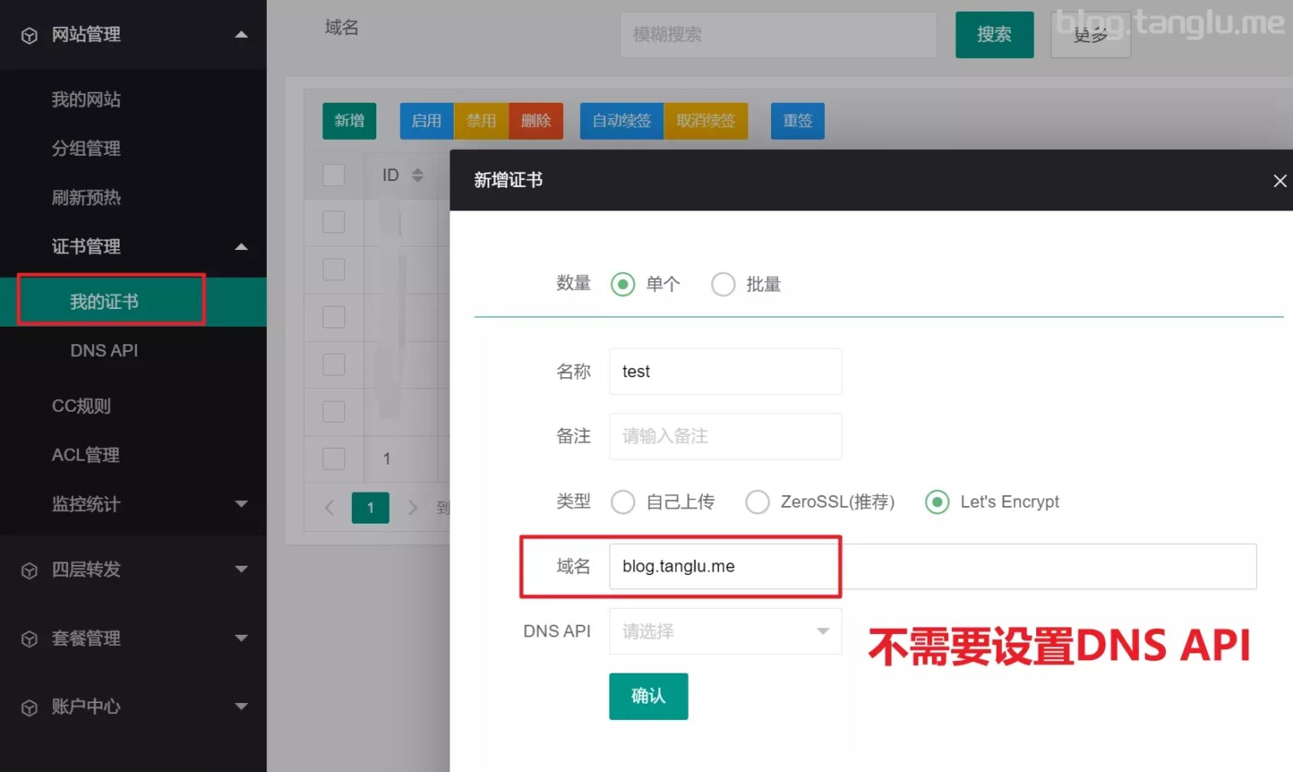Click the 四层转发 sidebar section icon
Screen dimensions: 1293x772
pyautogui.click(x=29, y=570)
